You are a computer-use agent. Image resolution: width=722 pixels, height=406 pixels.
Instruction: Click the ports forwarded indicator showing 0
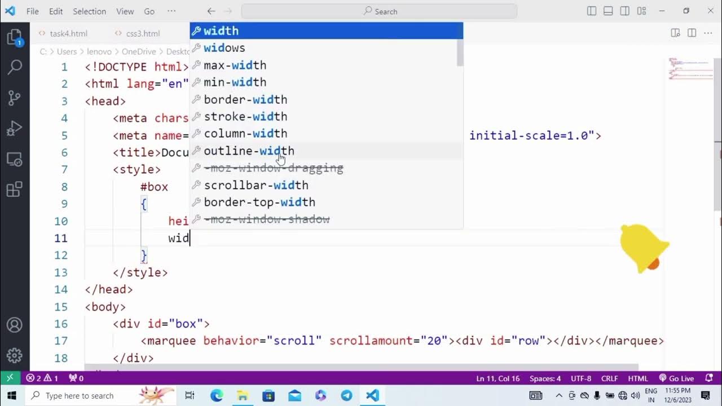76,378
